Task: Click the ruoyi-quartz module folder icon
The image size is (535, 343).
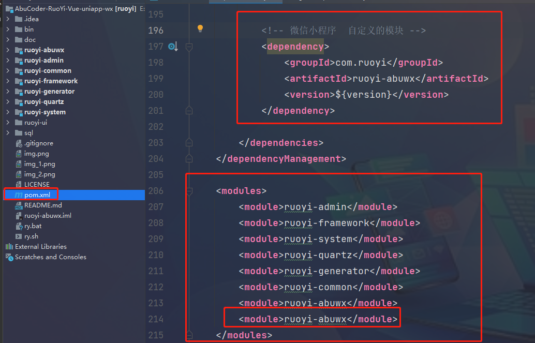Action: 19,102
